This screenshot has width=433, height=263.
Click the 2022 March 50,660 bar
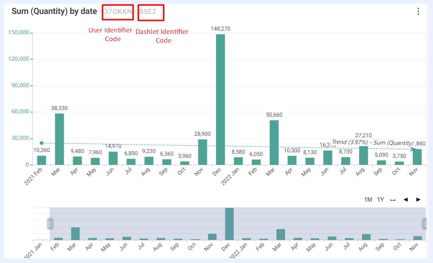click(274, 142)
